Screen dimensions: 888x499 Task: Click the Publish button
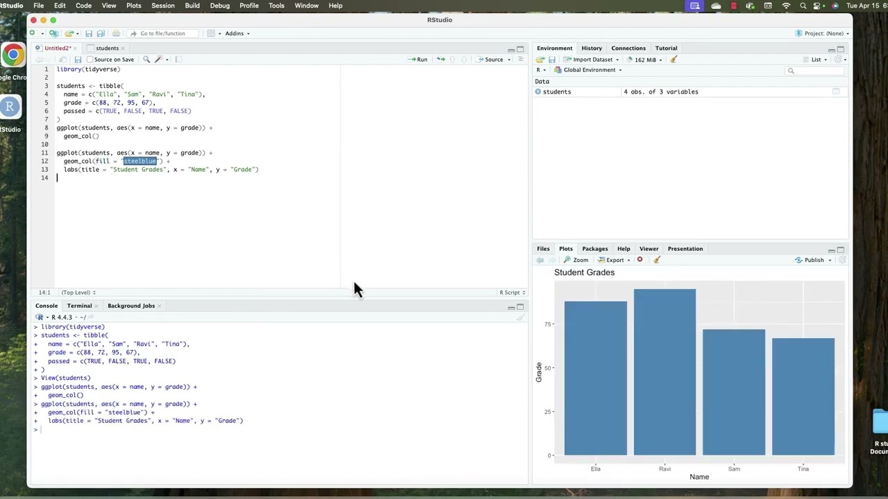[x=809, y=260]
